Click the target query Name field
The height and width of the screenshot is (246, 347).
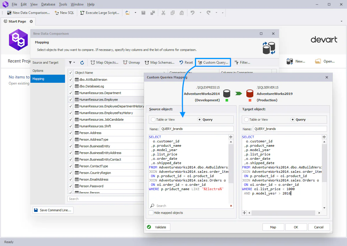(x=290, y=129)
